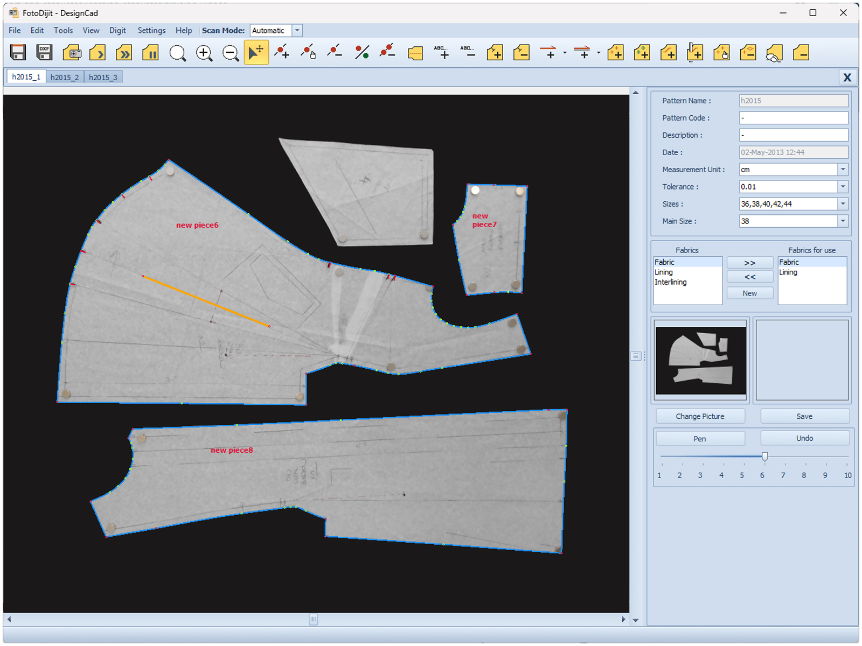Click the move point icon with hand
Image resolution: width=862 pixels, height=646 pixels.
click(309, 53)
